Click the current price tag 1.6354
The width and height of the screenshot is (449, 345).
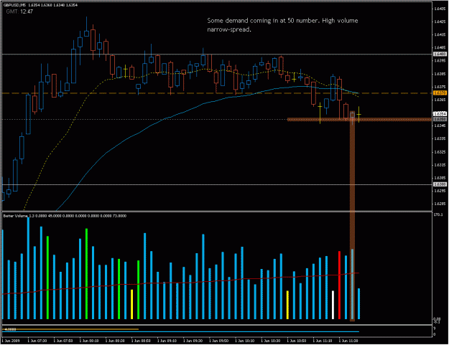440,114
